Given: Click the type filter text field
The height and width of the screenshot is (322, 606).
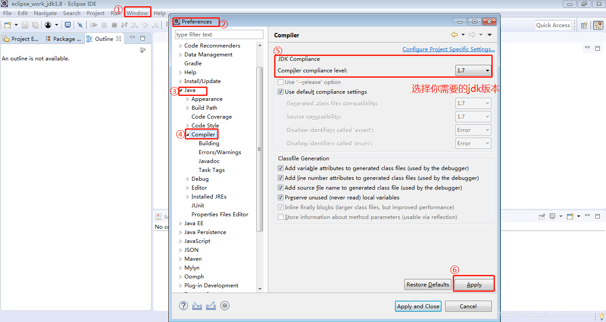Looking at the screenshot, I should coord(219,35).
